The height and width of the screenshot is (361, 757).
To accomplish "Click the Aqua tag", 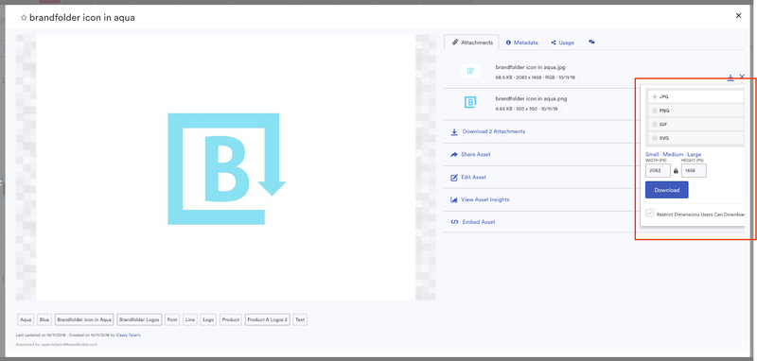I will click(x=26, y=319).
